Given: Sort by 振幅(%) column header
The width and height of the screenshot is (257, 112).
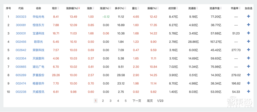Looking at the screenshot, I should click(x=153, y=8).
